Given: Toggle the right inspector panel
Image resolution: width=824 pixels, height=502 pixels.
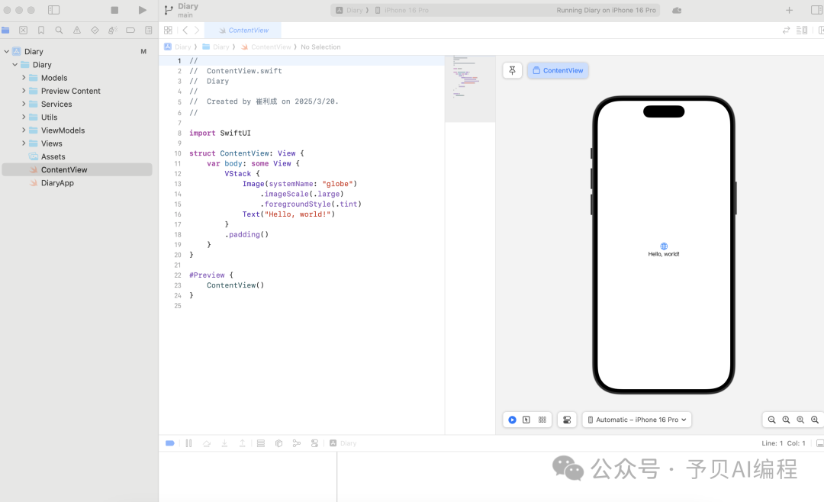Looking at the screenshot, I should click(x=816, y=10).
